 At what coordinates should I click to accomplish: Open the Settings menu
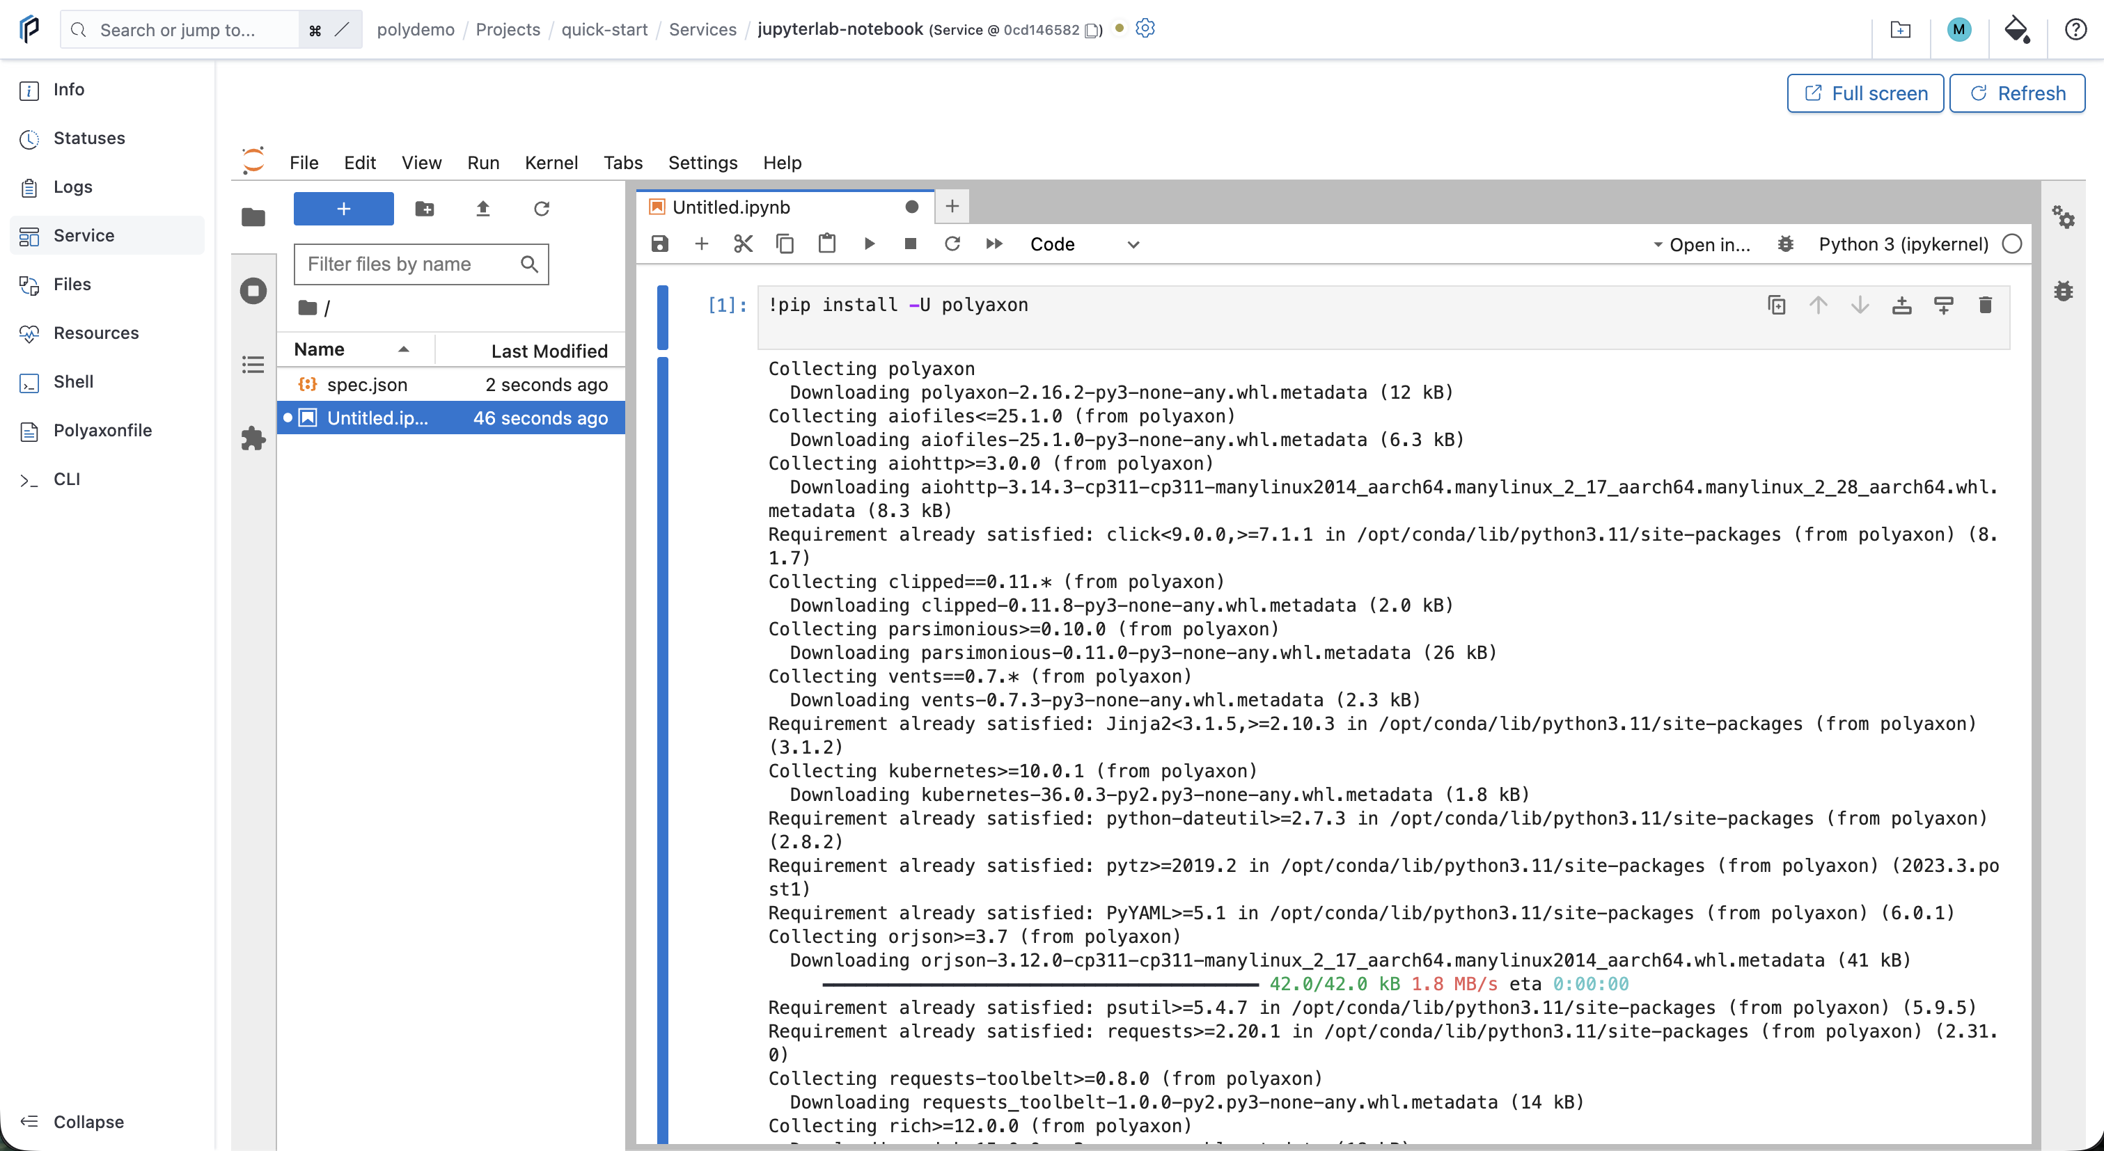point(702,162)
